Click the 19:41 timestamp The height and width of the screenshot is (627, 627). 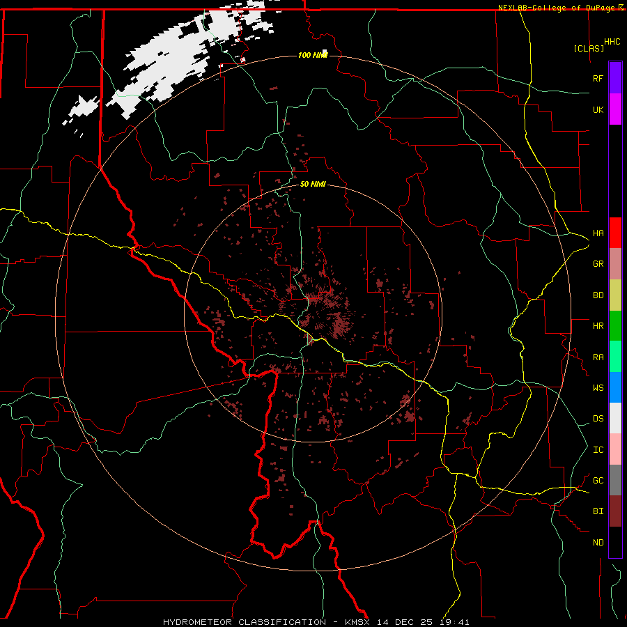454,622
